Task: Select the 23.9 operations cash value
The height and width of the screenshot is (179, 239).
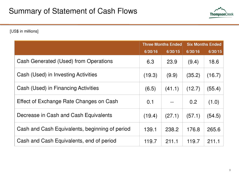Action: (172, 62)
